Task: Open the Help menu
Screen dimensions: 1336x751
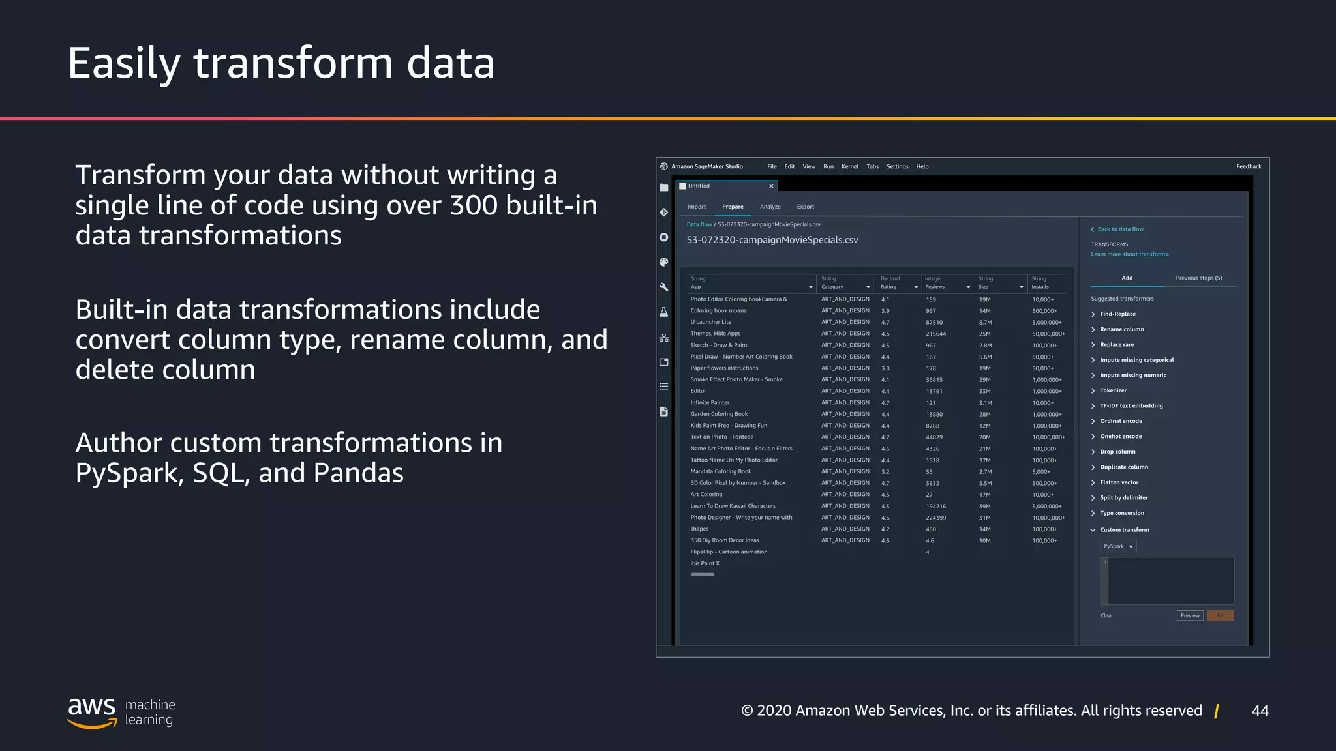Action: (x=922, y=166)
